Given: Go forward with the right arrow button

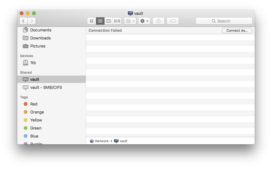Looking at the screenshot, I should [x=32, y=21].
